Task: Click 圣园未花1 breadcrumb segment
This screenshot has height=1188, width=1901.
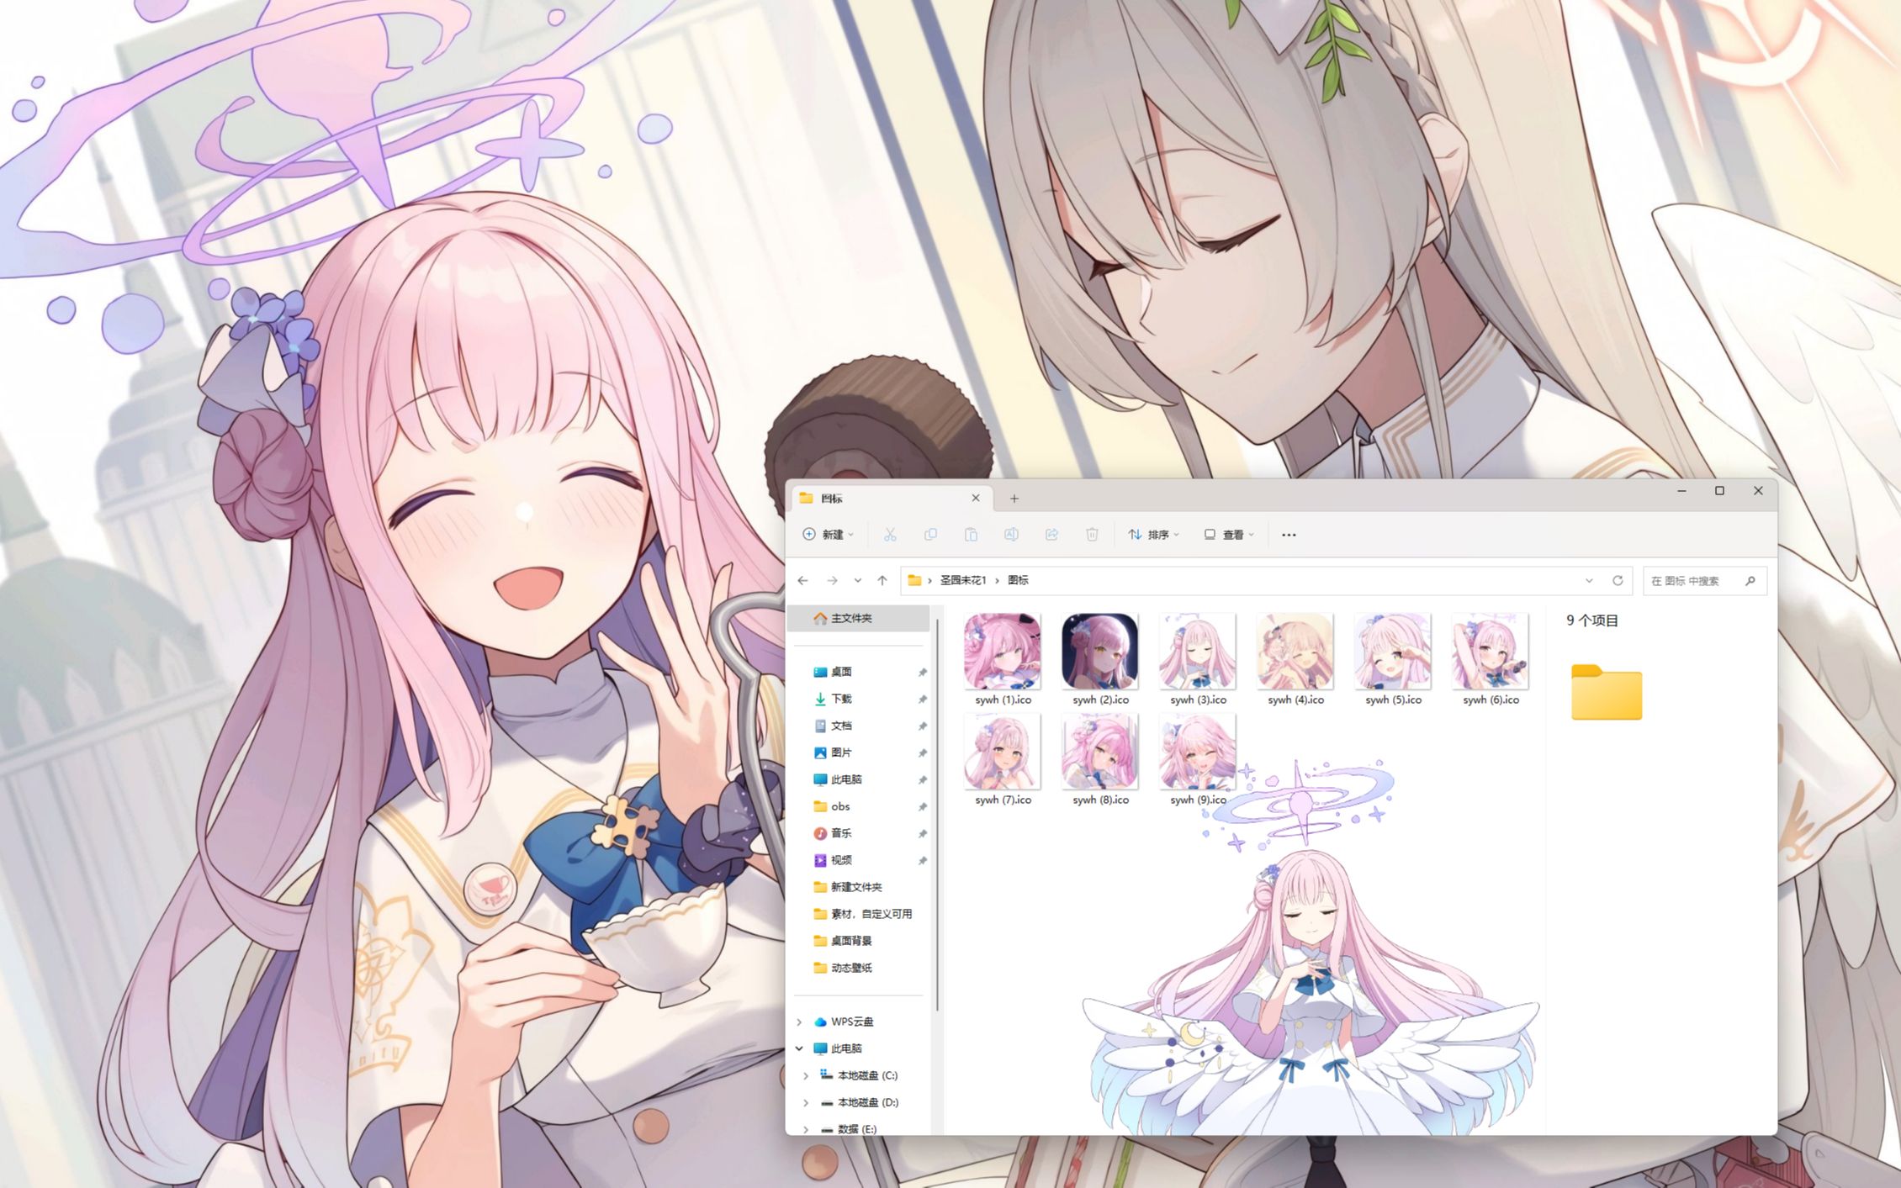Action: tap(963, 580)
